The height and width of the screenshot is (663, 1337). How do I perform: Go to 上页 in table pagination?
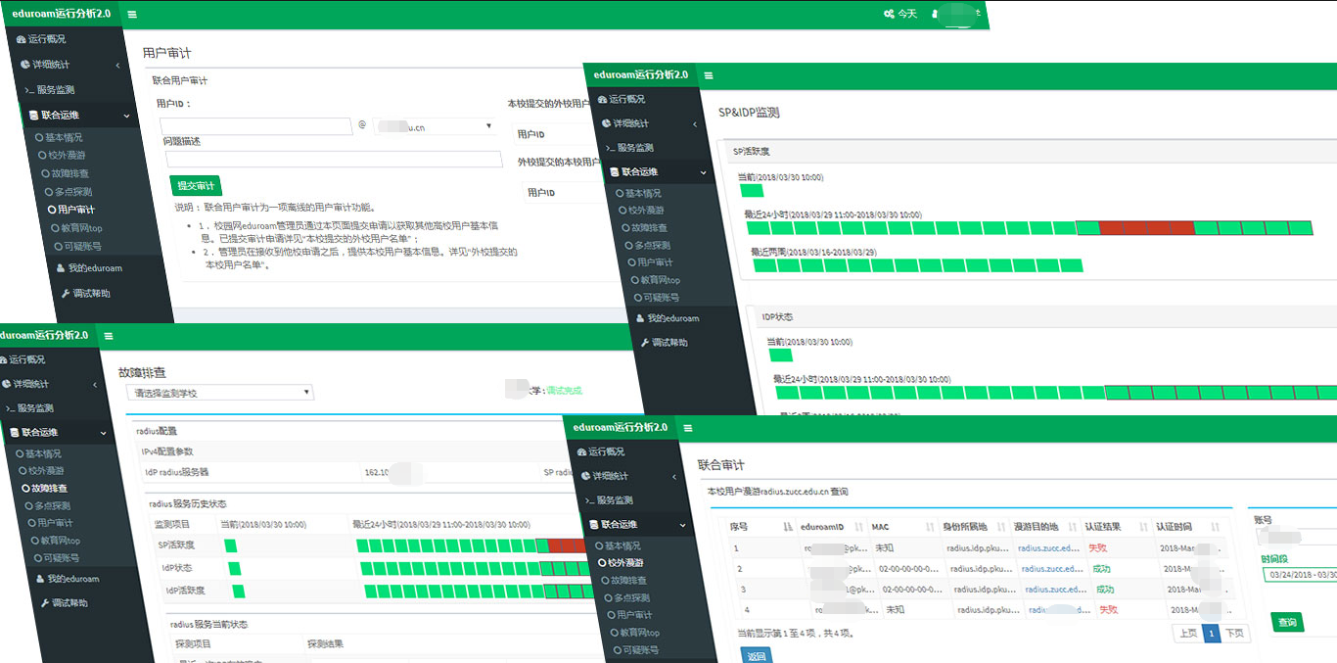[1187, 634]
